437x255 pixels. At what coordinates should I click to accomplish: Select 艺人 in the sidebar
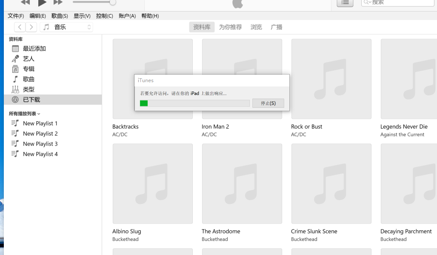click(53, 59)
